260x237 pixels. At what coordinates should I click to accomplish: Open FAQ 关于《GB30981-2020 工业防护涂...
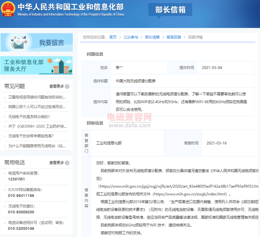click(37, 126)
